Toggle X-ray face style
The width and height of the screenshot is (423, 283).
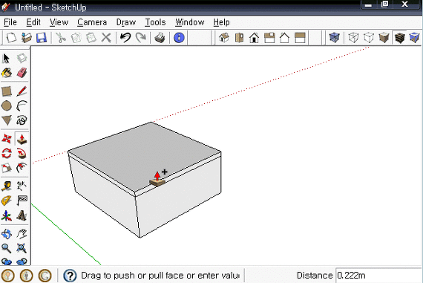point(334,38)
